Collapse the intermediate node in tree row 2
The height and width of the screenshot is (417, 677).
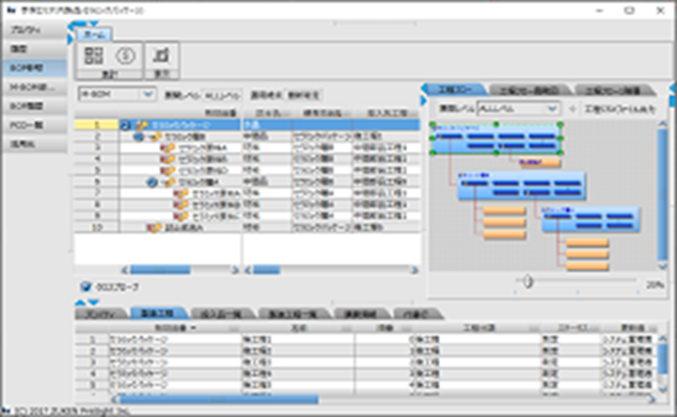click(x=137, y=136)
